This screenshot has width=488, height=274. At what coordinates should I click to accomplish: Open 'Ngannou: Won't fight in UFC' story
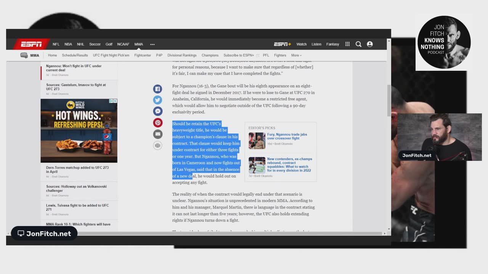tap(74, 68)
